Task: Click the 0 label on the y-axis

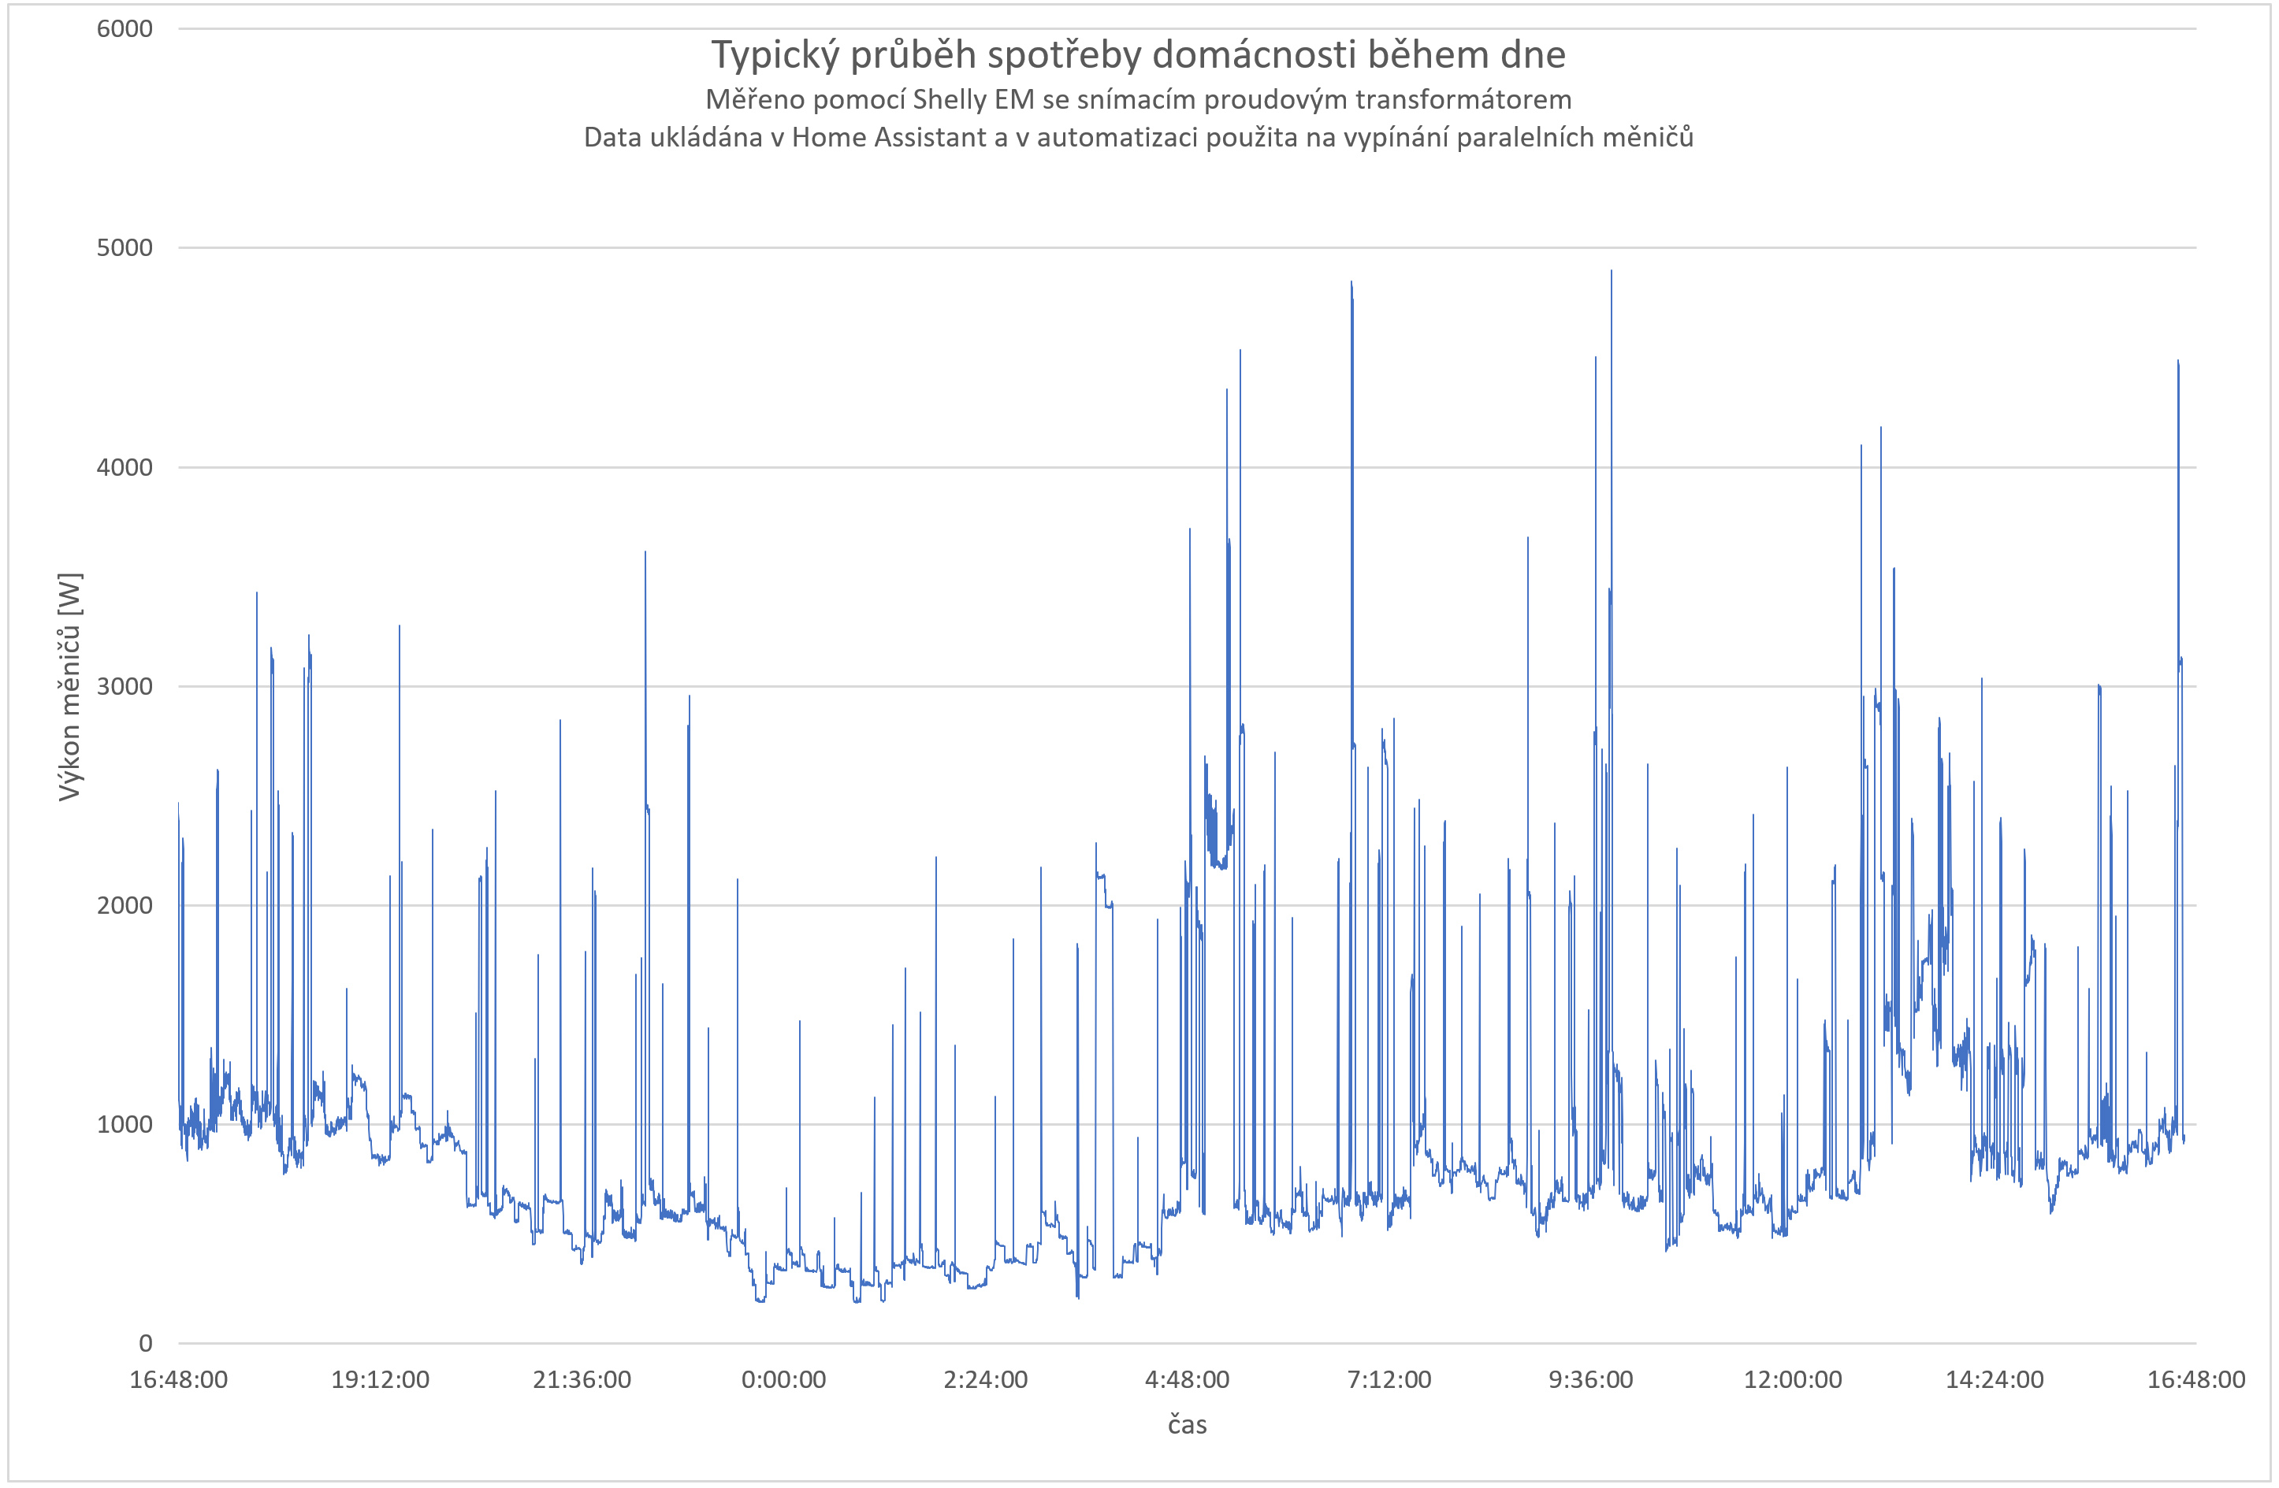Action: [x=146, y=1344]
